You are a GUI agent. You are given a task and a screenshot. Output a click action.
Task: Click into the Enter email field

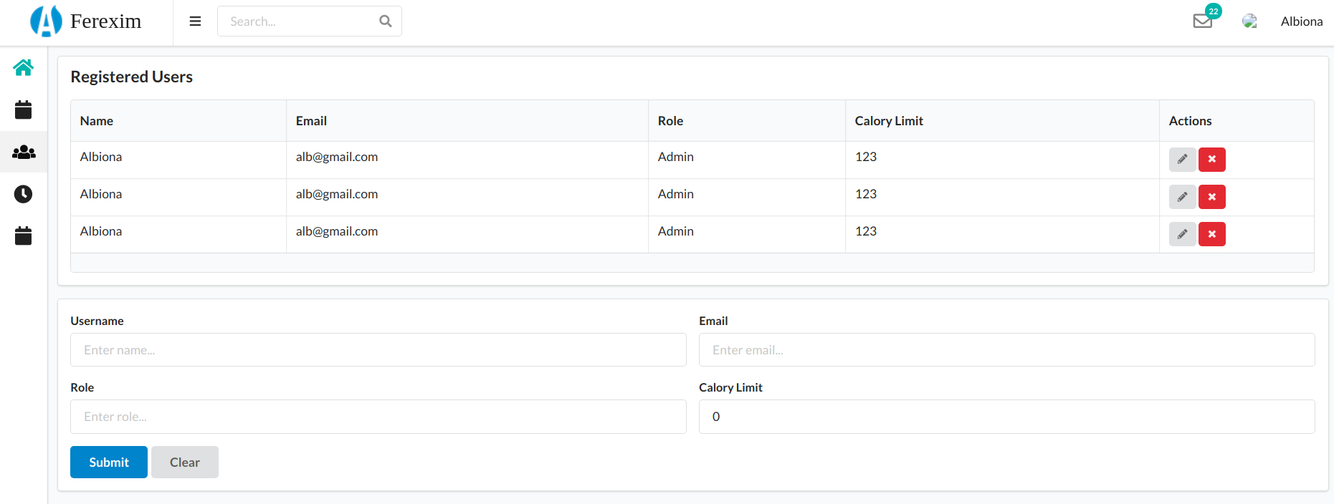(x=1006, y=350)
